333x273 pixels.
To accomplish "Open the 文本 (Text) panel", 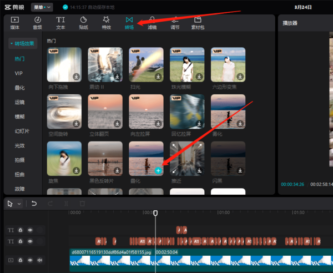I will coord(60,22).
